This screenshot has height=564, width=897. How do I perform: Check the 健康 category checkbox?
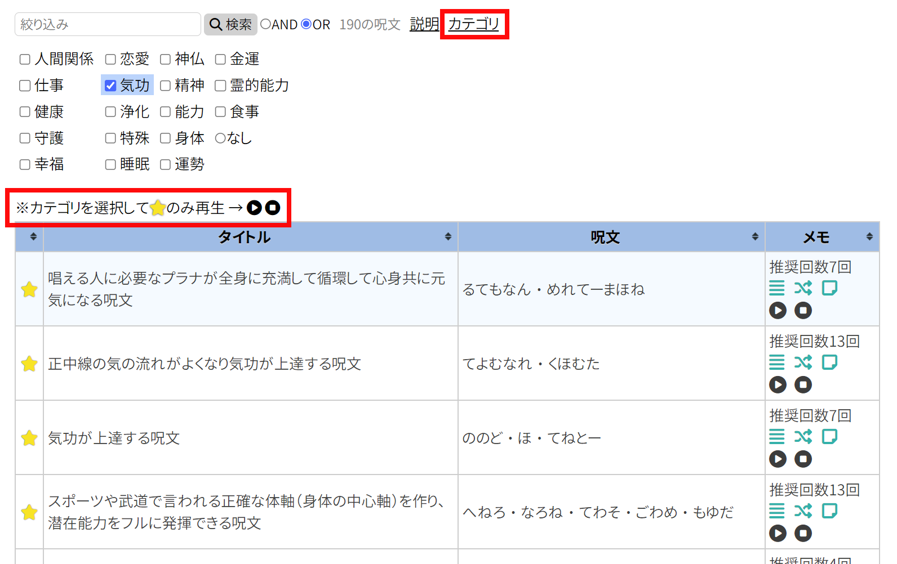coord(25,112)
